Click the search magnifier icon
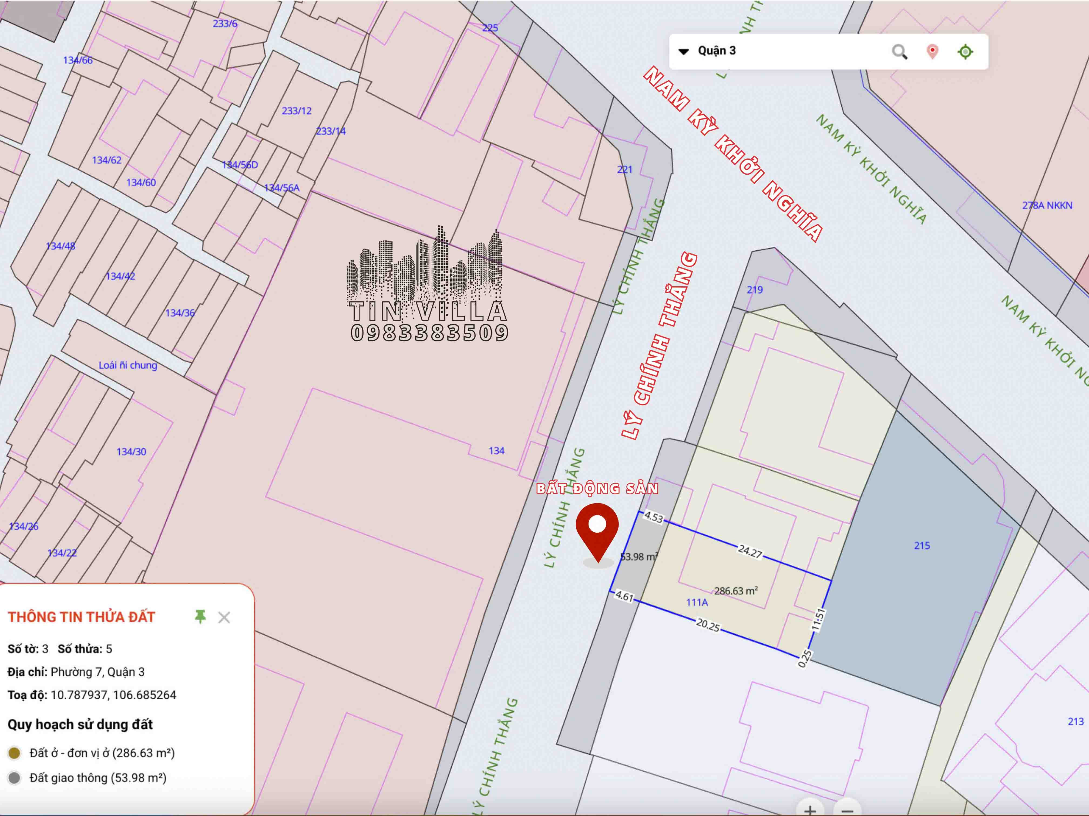This screenshot has height=816, width=1089. [x=899, y=52]
